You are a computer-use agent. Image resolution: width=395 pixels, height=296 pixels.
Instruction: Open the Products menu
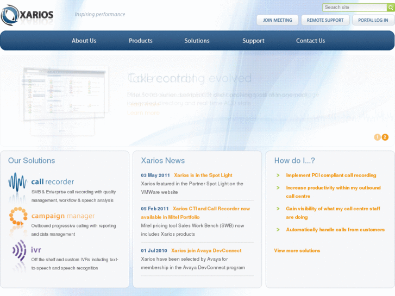click(141, 41)
